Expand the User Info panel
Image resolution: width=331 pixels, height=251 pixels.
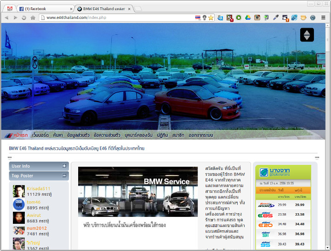64,166
